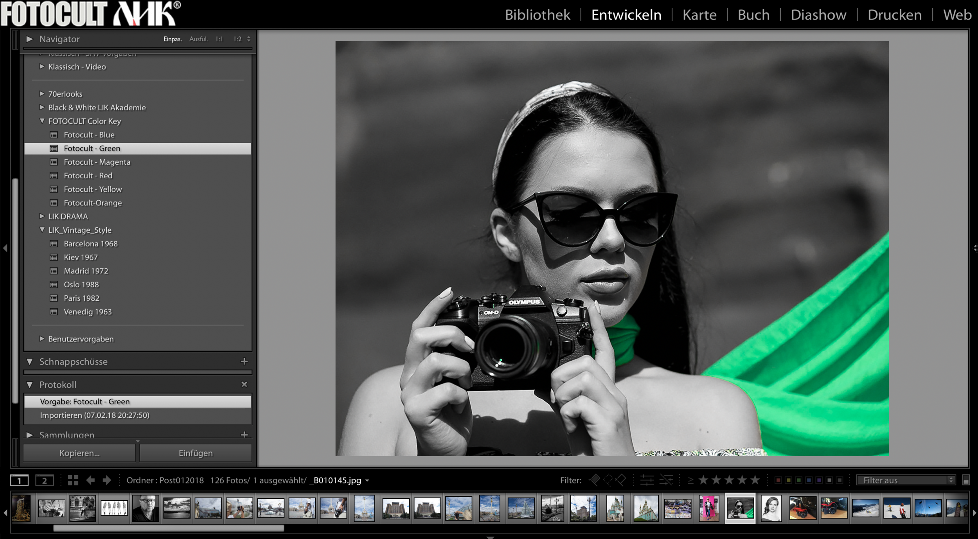978x539 pixels.
Task: Enable the gray color label filter
Action: click(x=839, y=480)
